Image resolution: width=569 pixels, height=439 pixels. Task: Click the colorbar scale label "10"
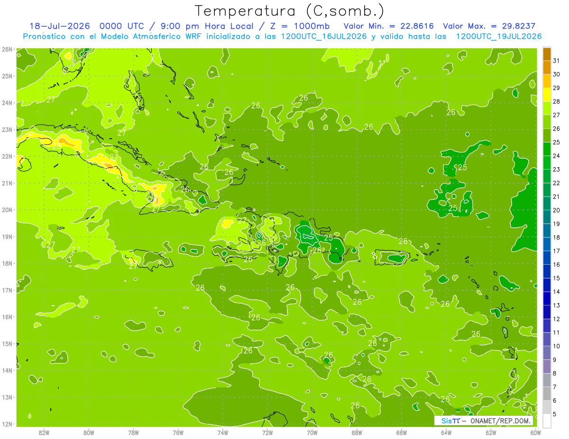coord(557,346)
